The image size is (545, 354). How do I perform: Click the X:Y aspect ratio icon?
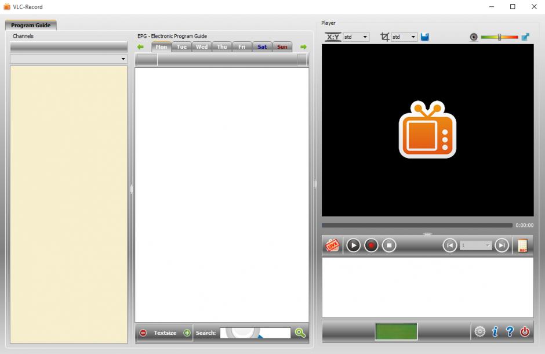point(333,37)
